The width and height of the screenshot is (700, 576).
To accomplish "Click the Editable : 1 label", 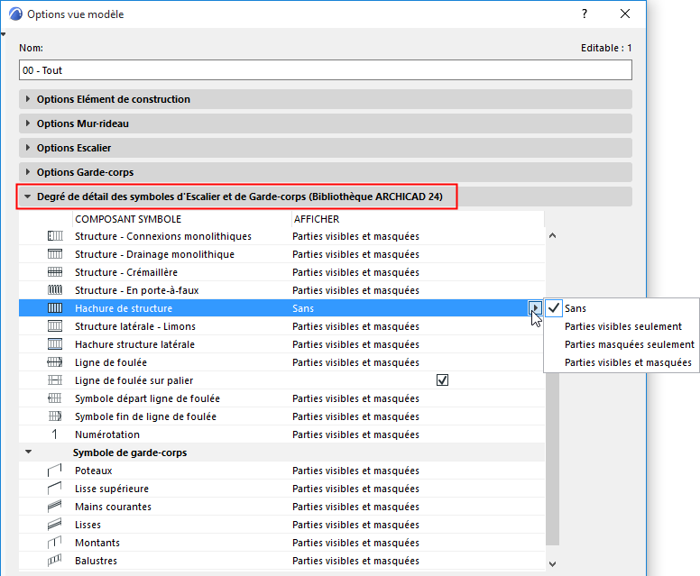I will 606,48.
